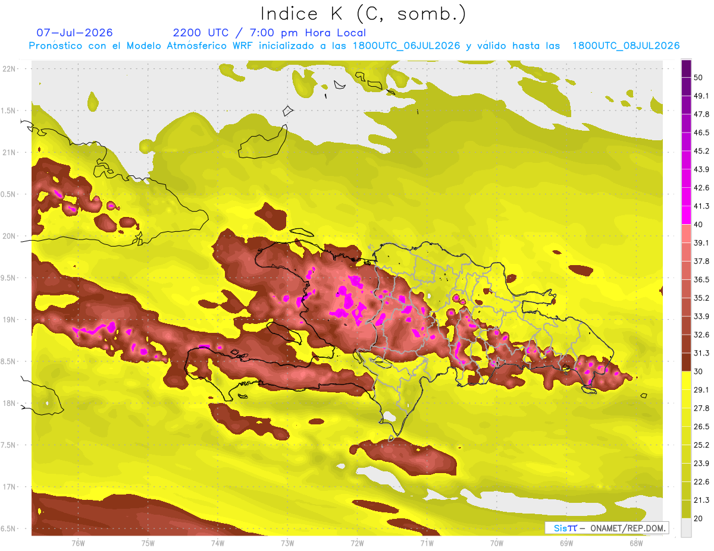Click the colorbar value '42.6'
The height and width of the screenshot is (551, 714).
coord(702,188)
